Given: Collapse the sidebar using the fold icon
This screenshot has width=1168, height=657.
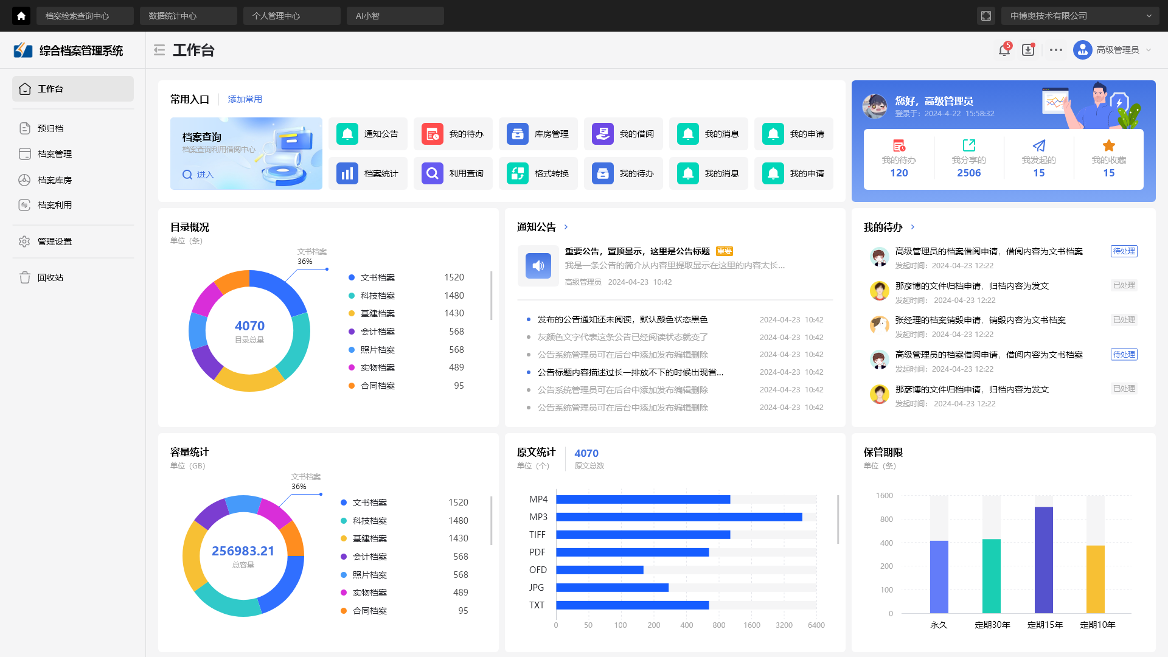Looking at the screenshot, I should coord(159,50).
